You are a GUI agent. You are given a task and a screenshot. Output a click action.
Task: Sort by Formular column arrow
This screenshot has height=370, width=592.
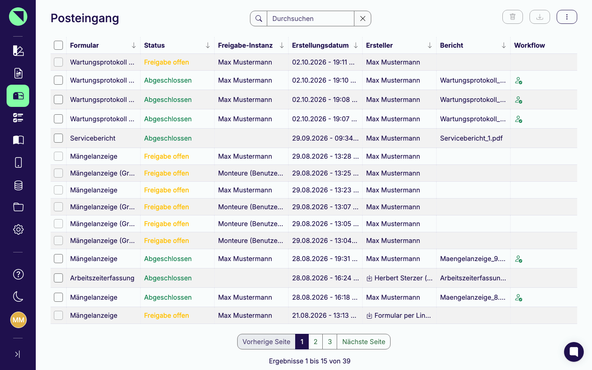click(x=134, y=45)
